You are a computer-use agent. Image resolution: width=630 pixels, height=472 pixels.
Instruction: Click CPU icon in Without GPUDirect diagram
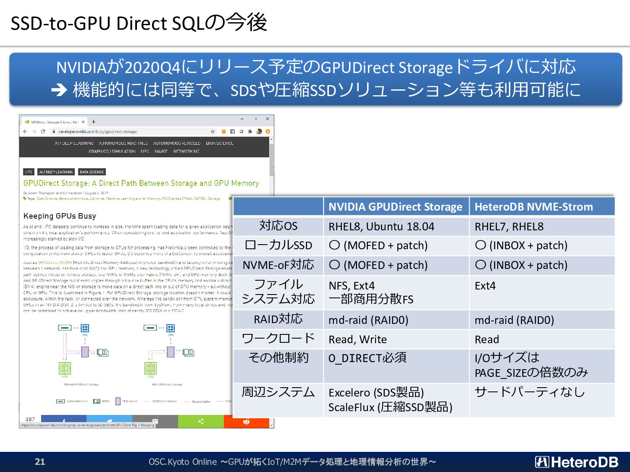(x=85, y=328)
